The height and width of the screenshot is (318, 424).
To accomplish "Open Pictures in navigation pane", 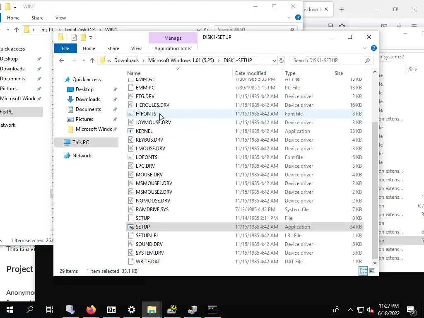I will tap(84, 119).
